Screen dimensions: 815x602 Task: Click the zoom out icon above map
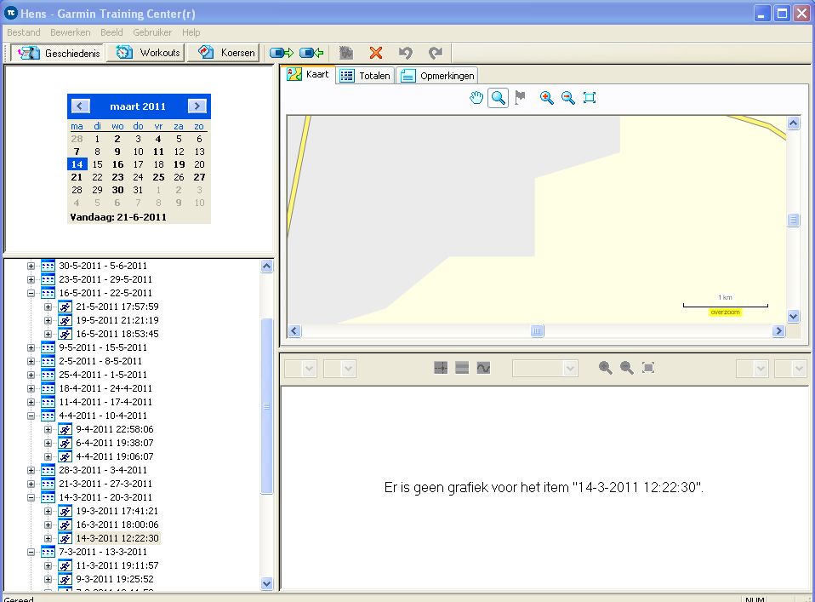(x=567, y=98)
